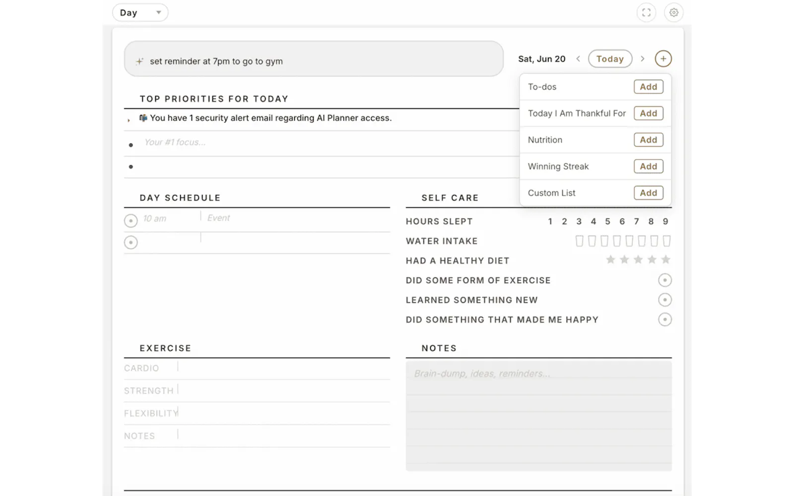The image size is (794, 496).
Task: Rate healthy diet two stars
Action: [x=624, y=259]
